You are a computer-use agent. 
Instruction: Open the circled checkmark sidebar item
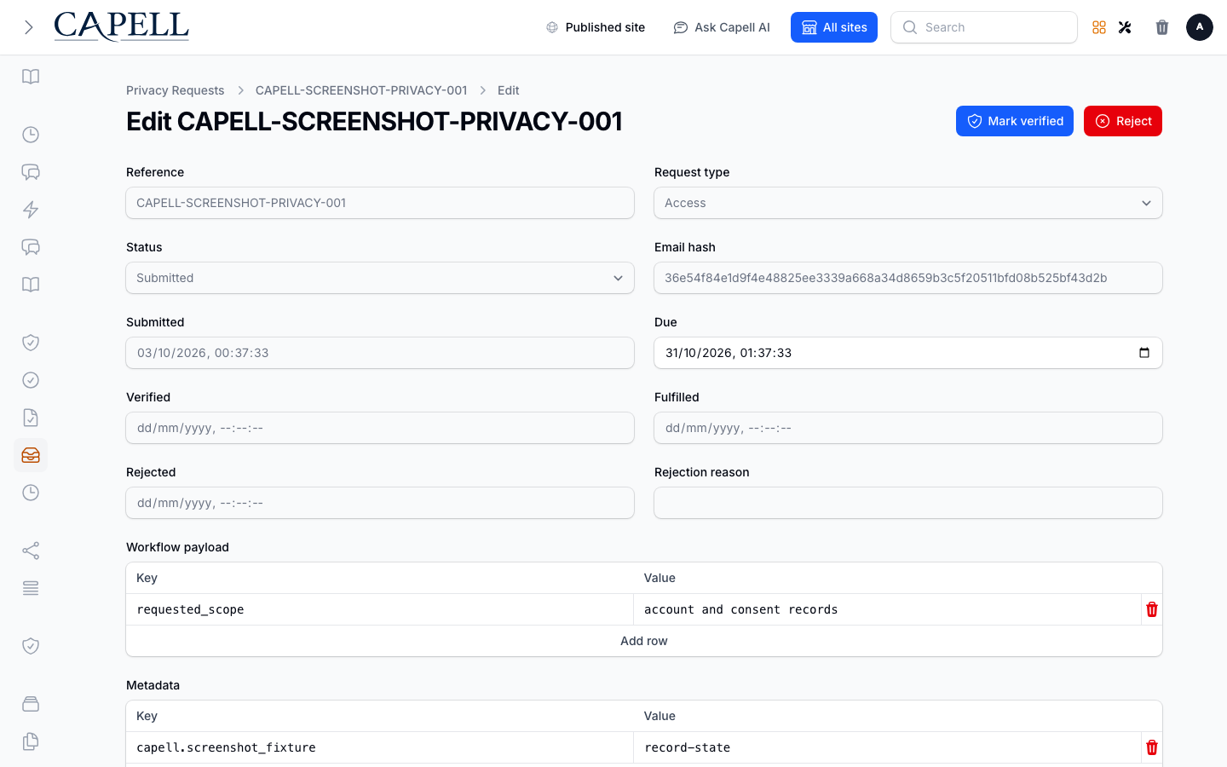31,380
